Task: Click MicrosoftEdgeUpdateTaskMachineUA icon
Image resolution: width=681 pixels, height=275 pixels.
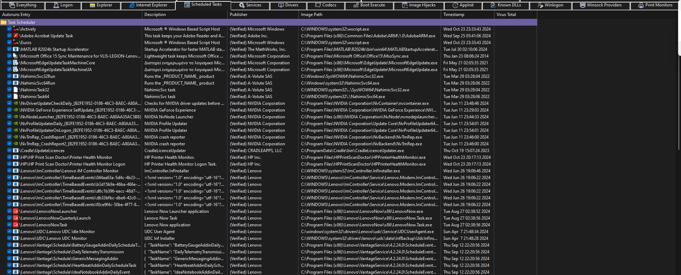Action: 16,70
